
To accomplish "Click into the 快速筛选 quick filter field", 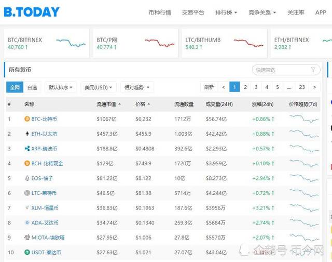I will point(286,70).
